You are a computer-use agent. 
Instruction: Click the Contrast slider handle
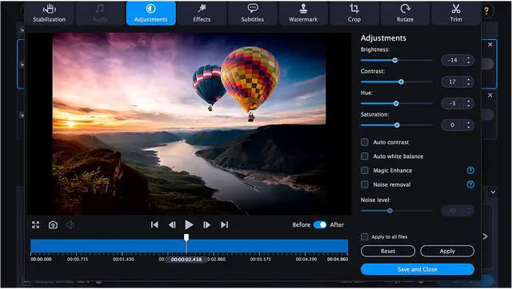tap(401, 81)
